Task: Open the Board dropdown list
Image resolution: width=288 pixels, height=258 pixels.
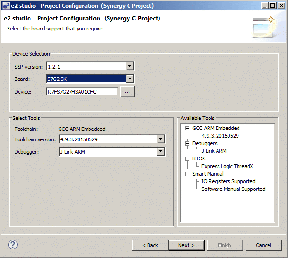Action: (129, 79)
